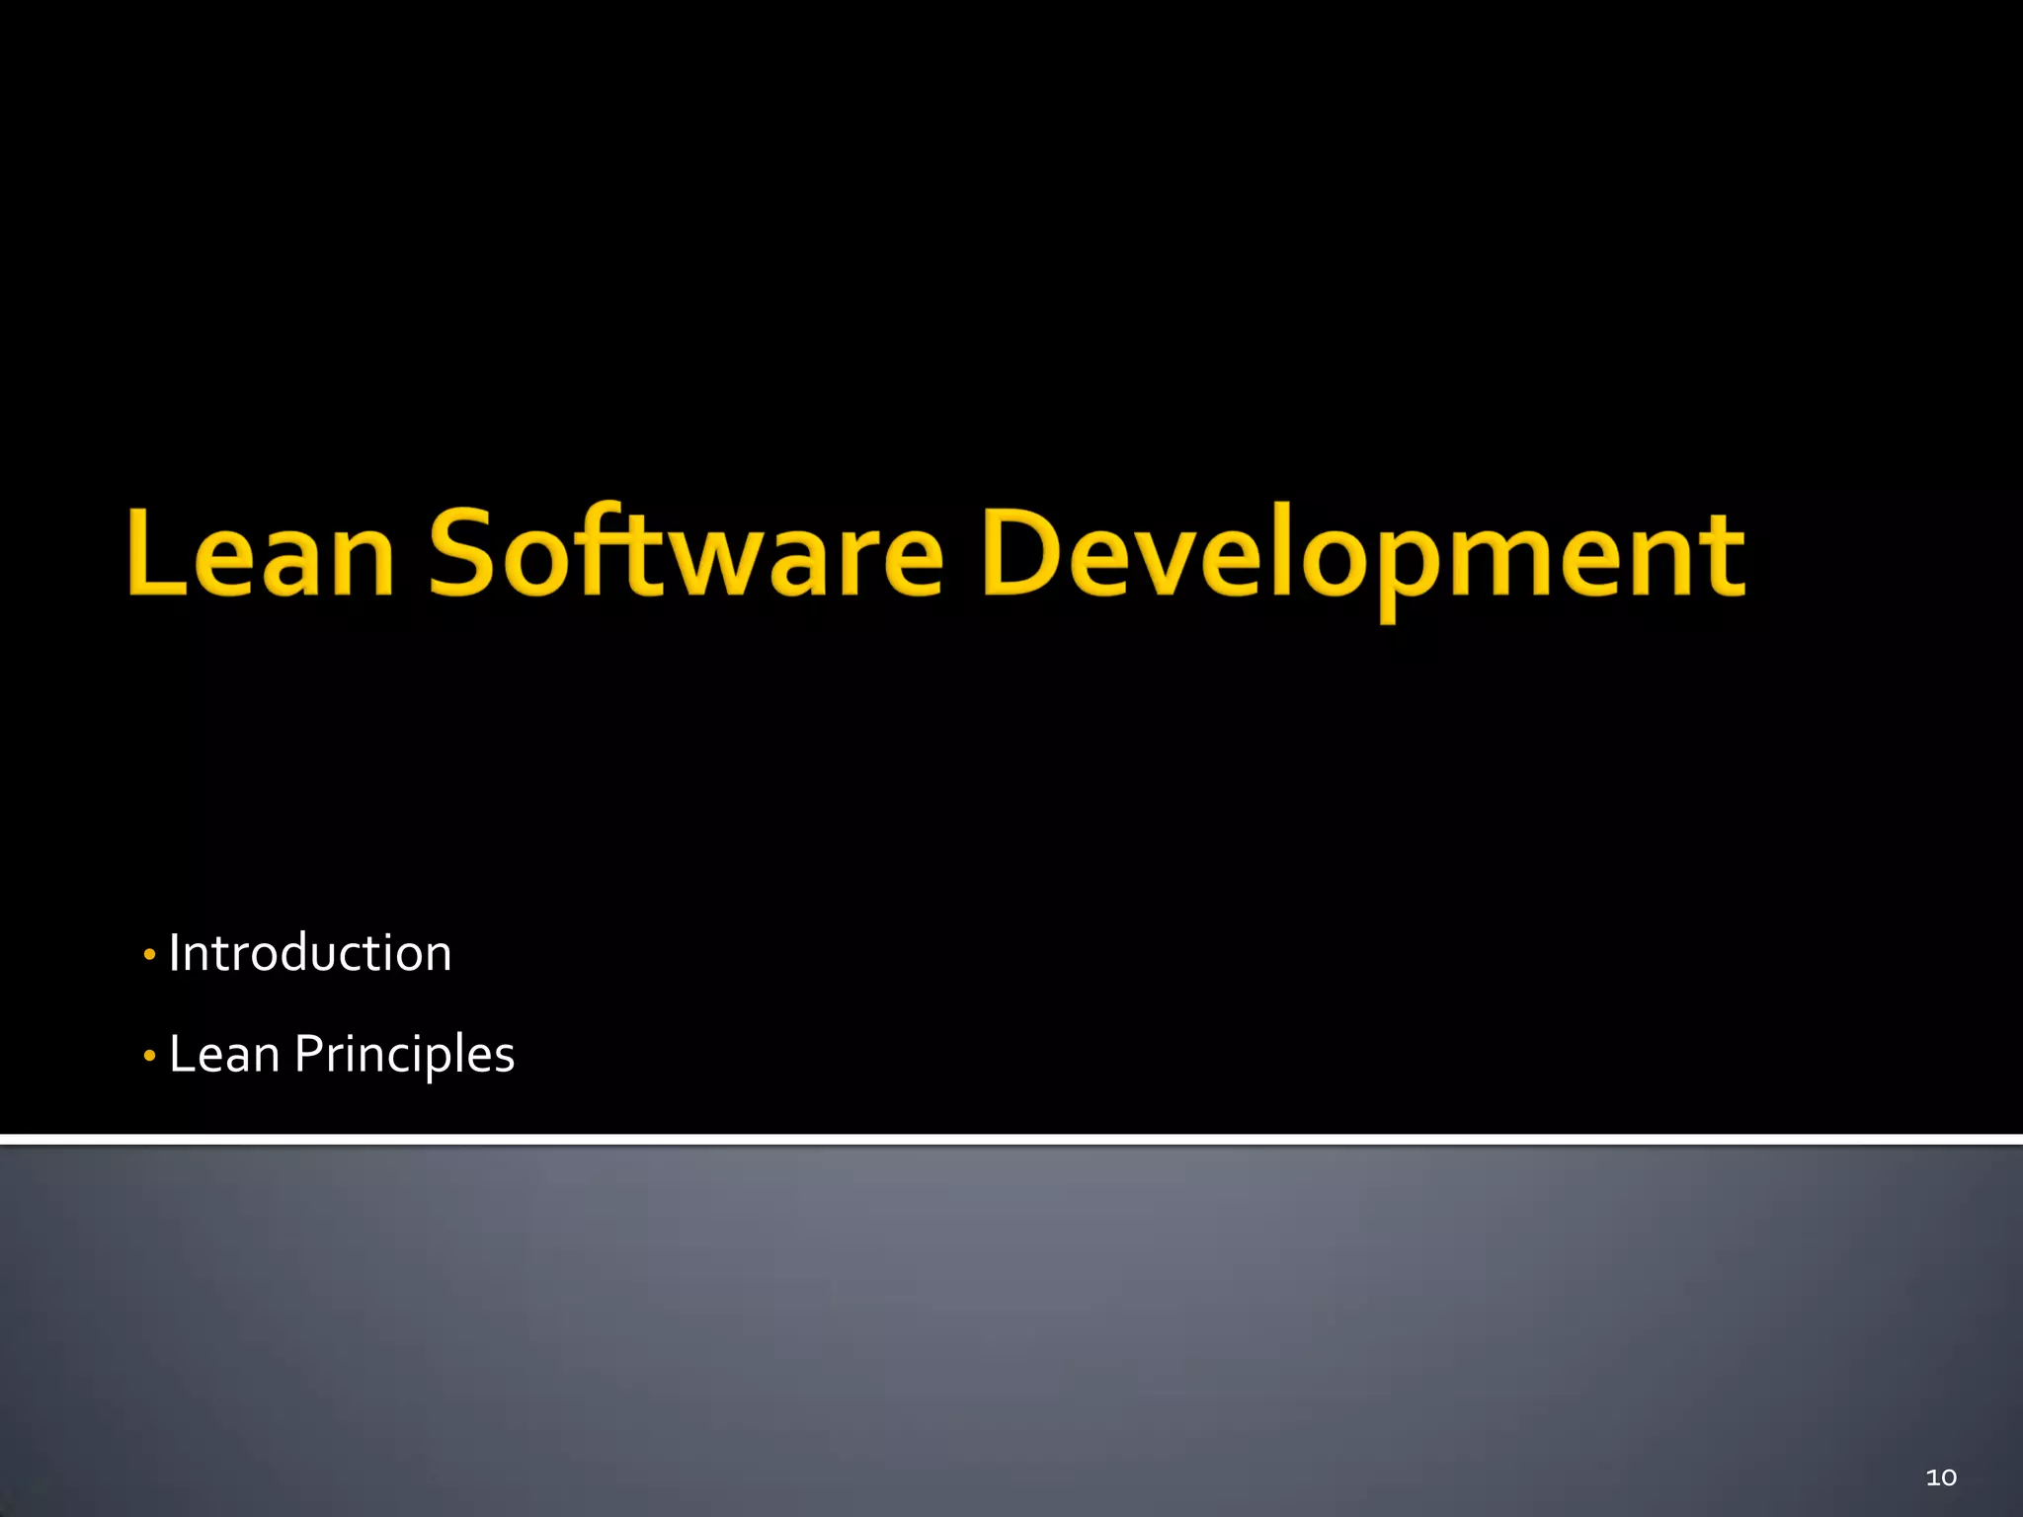Click the orange bullet dot before Lean Principles

(149, 1057)
